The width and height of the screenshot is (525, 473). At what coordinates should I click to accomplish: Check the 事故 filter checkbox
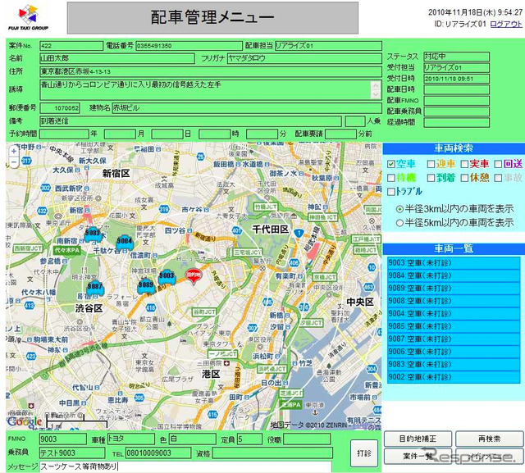498,178
